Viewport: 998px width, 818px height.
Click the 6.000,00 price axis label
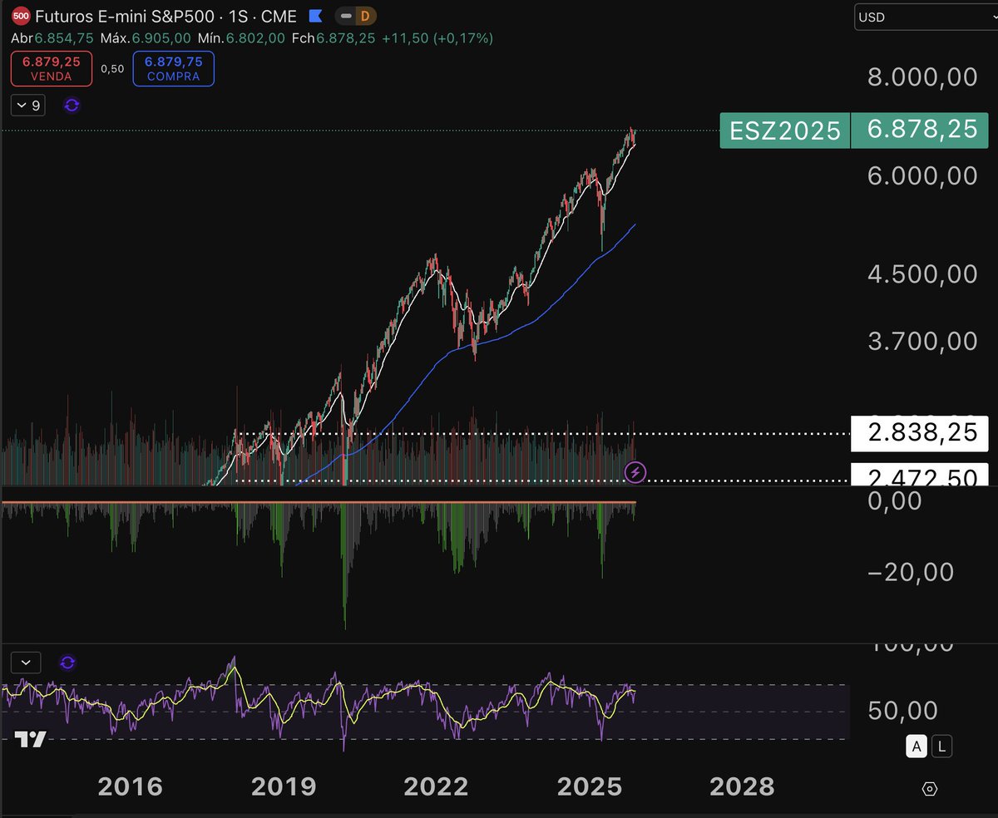pyautogui.click(x=922, y=175)
